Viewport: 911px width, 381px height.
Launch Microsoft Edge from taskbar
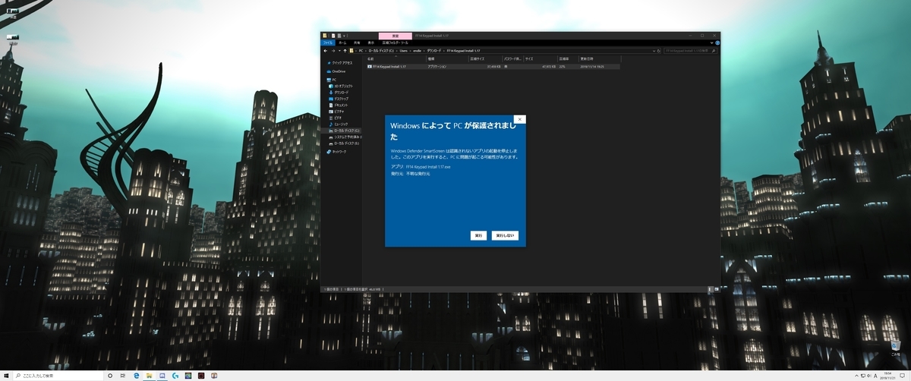tap(137, 376)
